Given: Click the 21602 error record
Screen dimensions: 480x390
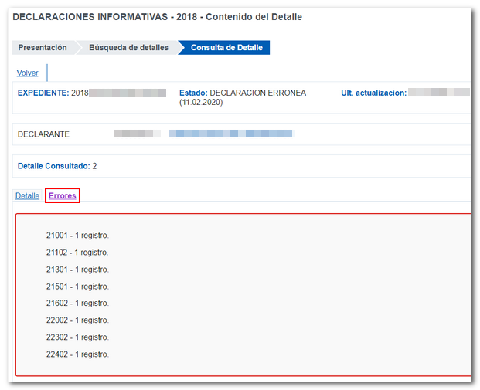Looking at the screenshot, I should [x=77, y=304].
